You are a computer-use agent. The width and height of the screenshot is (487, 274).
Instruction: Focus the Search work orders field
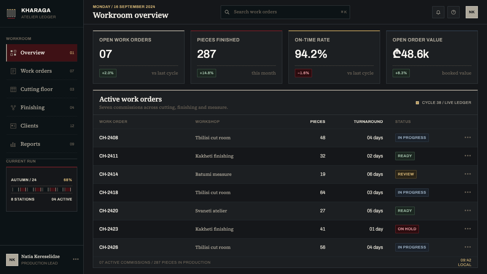285,12
